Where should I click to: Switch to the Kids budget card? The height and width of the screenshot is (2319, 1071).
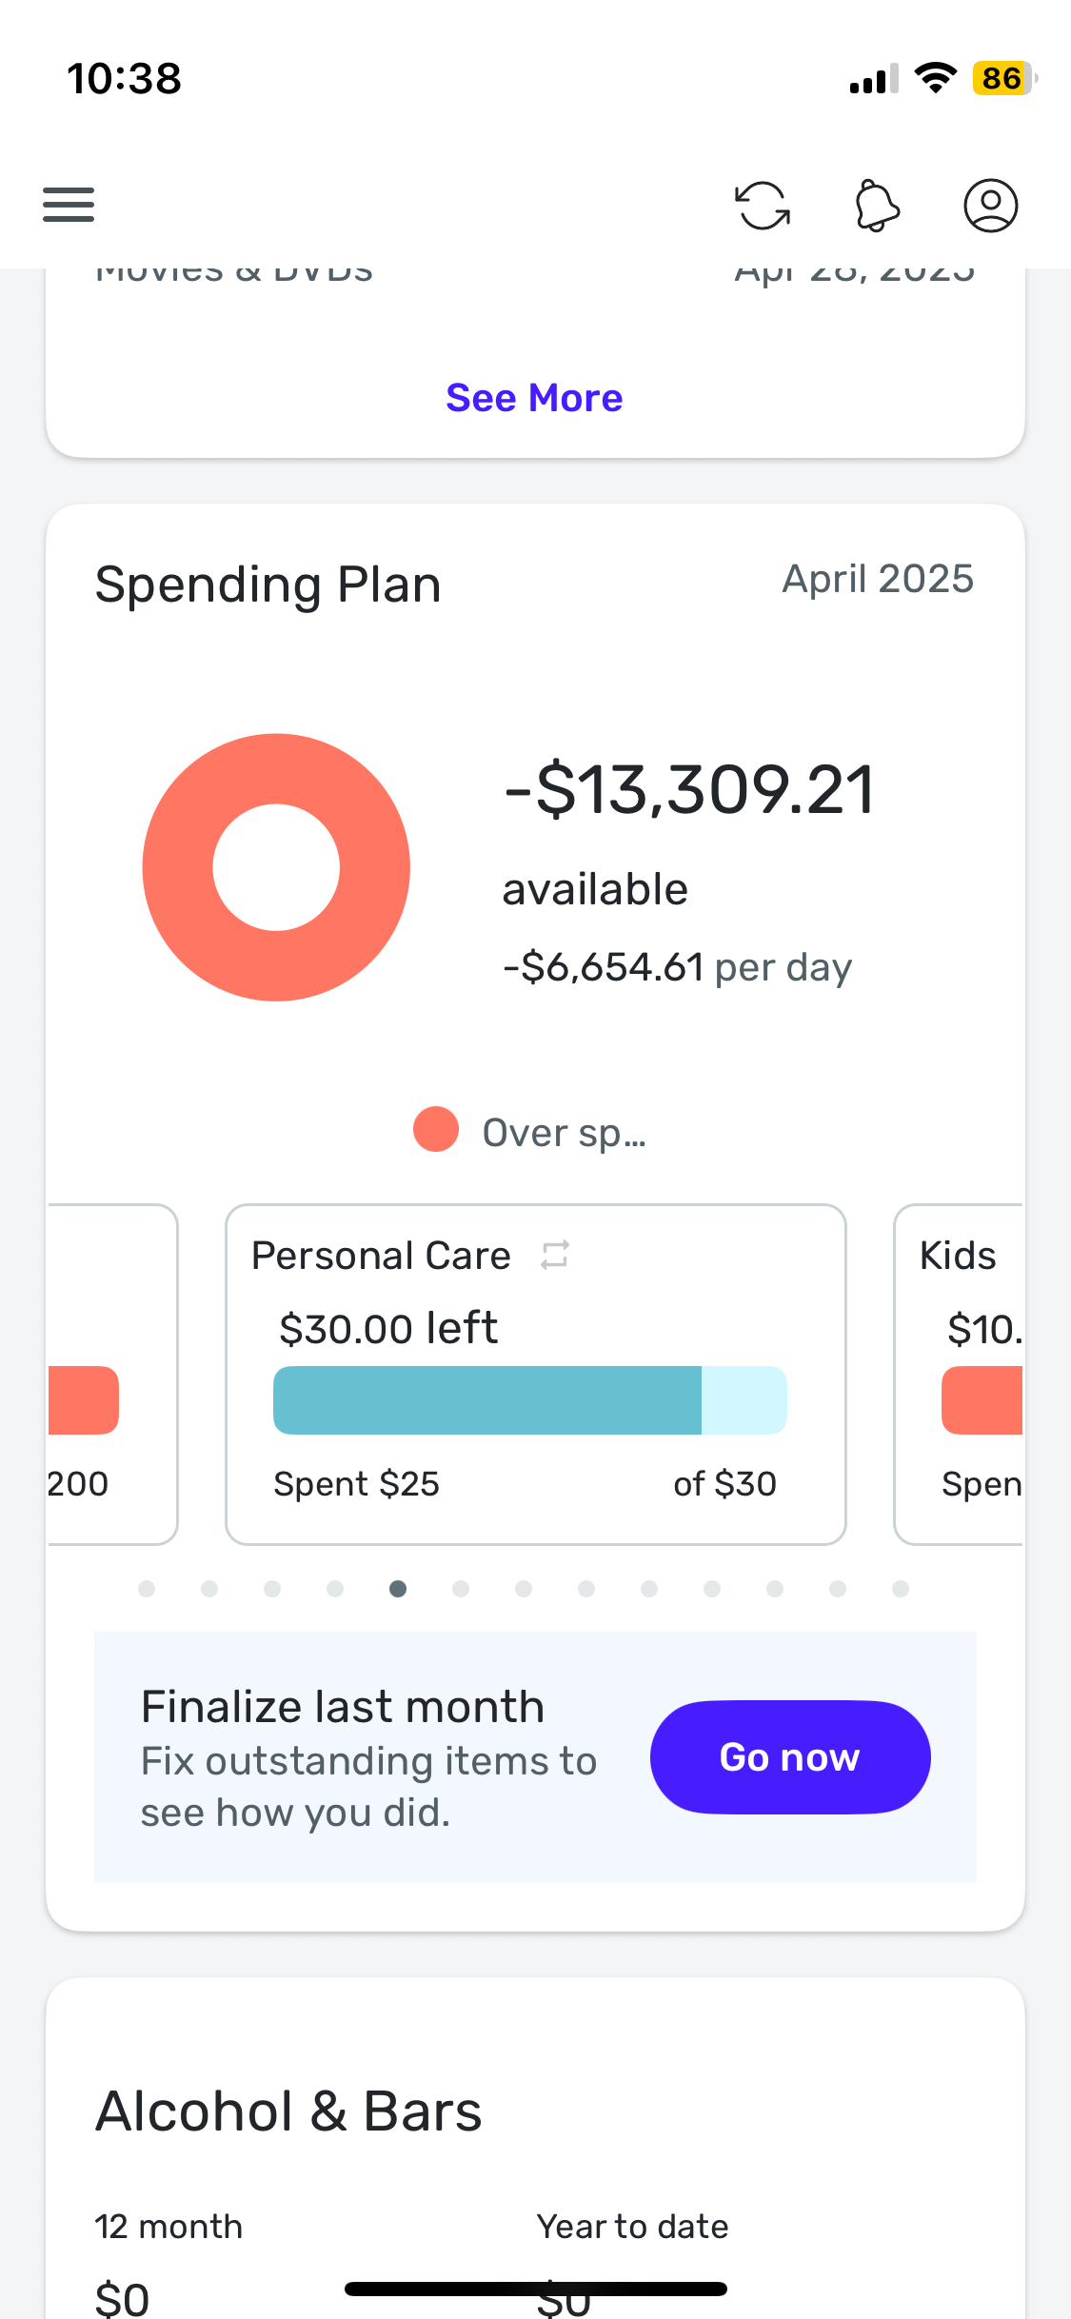[x=959, y=1374]
